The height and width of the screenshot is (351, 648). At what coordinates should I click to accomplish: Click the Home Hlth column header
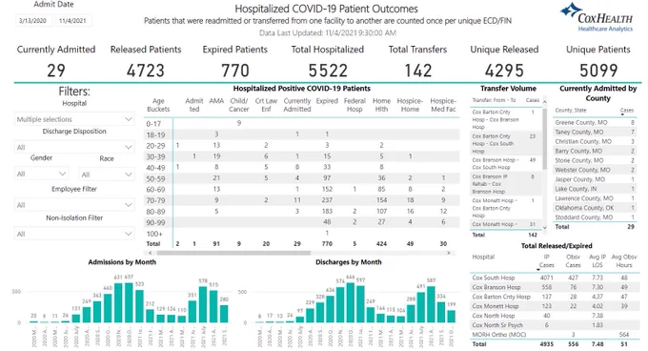coord(381,105)
